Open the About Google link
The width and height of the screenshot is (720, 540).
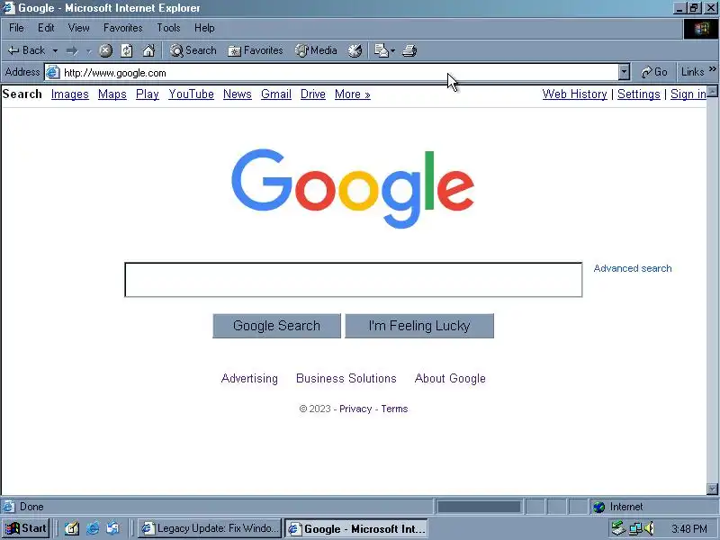(x=450, y=378)
